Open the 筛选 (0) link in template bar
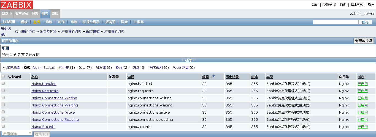The height and width of the screenshot is (137, 376). [136, 68]
